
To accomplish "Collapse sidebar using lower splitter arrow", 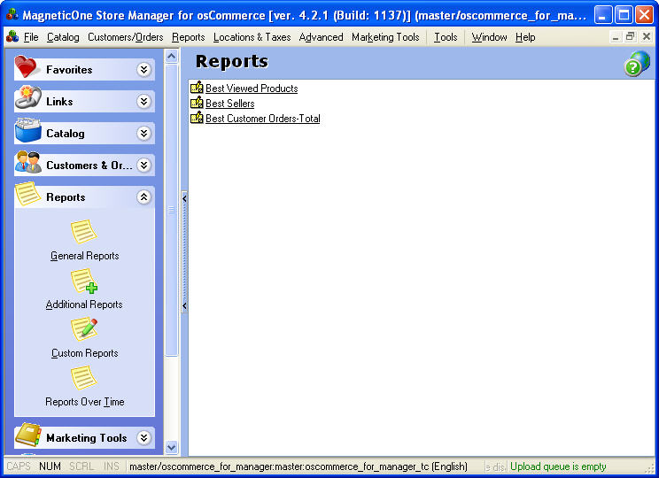I will 184,305.
